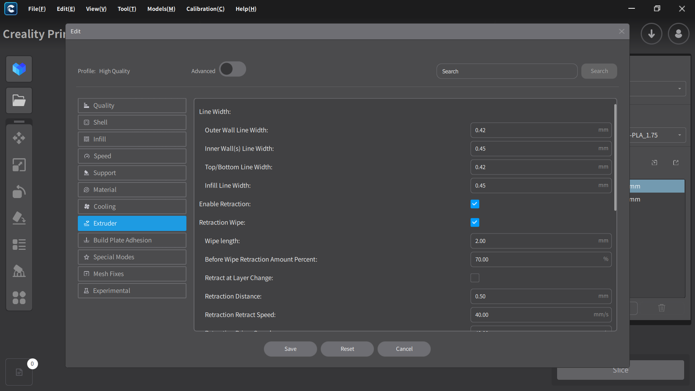Switch to the Mesh Fixes category
The height and width of the screenshot is (391, 695).
(132, 274)
